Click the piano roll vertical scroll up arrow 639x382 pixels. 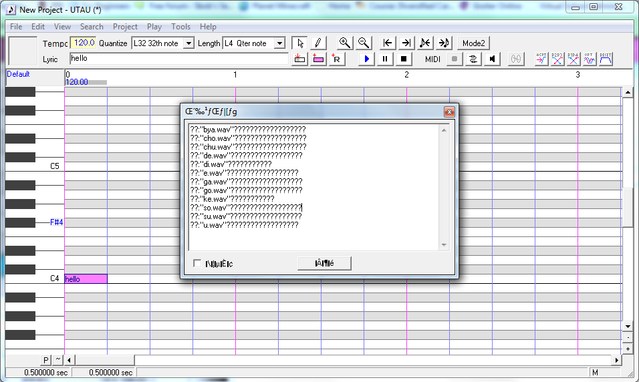click(x=628, y=92)
